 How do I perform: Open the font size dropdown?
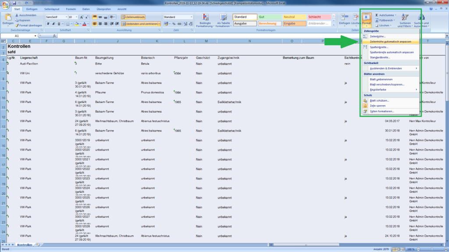(x=76, y=17)
